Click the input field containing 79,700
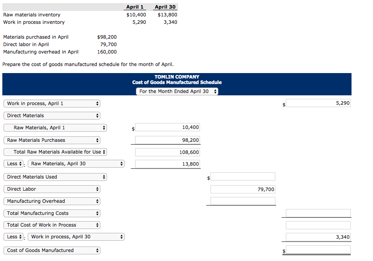The width and height of the screenshot is (373, 261). (243, 189)
